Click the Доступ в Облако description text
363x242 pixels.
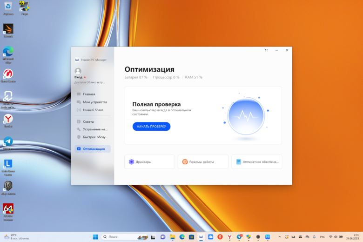click(x=90, y=82)
